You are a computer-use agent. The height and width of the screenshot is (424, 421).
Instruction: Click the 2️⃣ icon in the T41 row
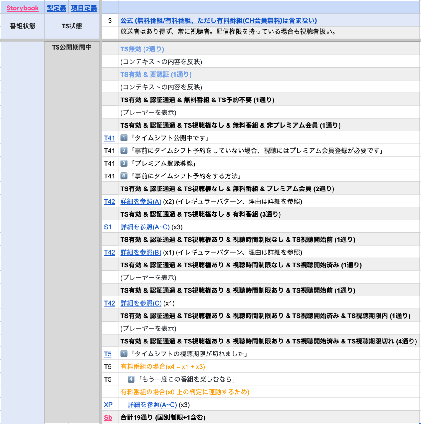click(x=124, y=151)
